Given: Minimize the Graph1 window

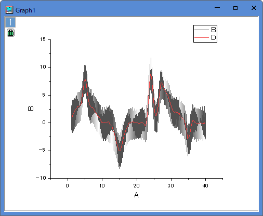Looking at the screenshot, I should pos(217,8).
